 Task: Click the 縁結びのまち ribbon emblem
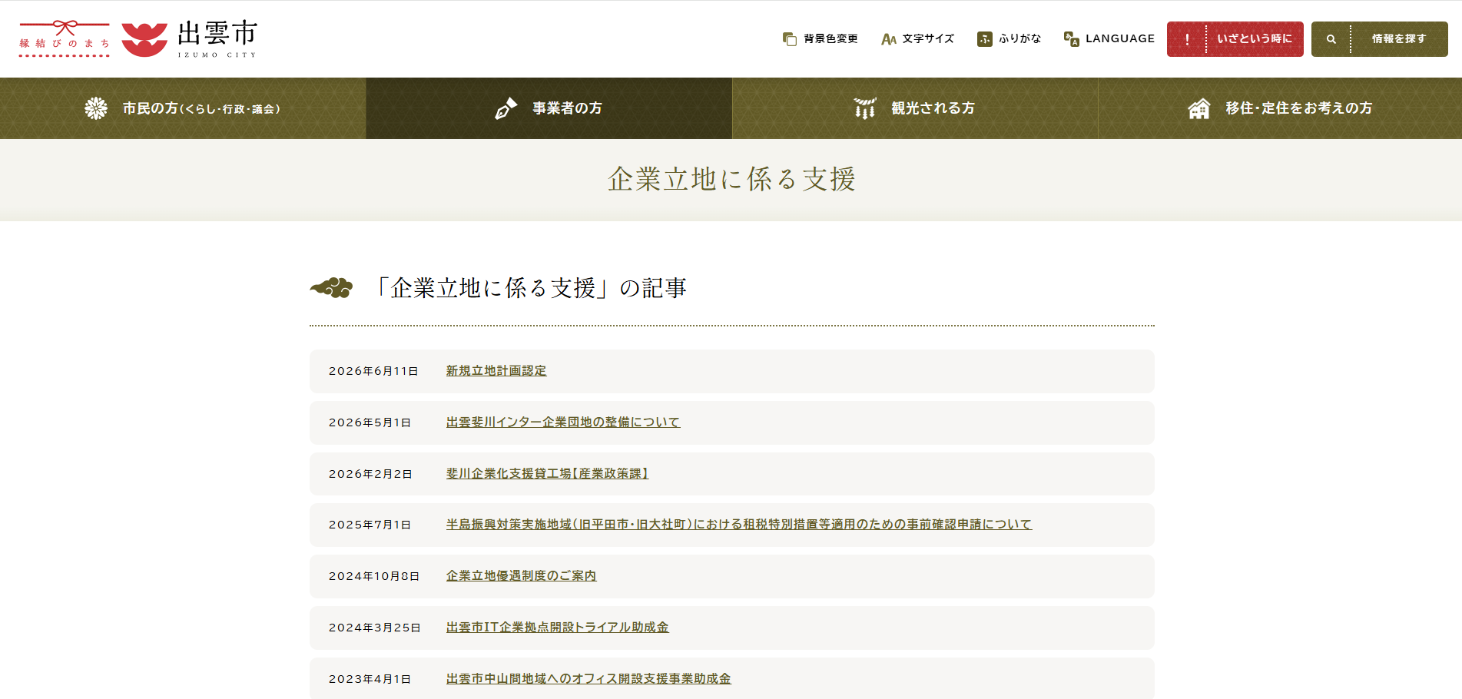coord(65,38)
